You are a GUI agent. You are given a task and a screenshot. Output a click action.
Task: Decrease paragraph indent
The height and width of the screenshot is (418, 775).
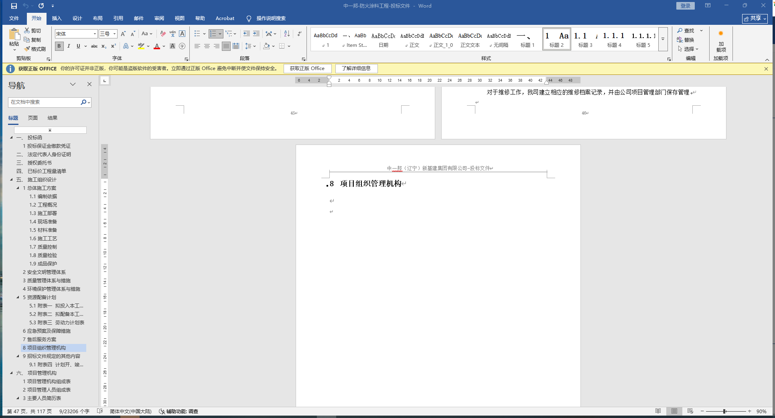[x=246, y=34]
